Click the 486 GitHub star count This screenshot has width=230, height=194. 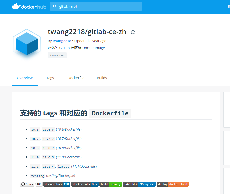pos(39,184)
